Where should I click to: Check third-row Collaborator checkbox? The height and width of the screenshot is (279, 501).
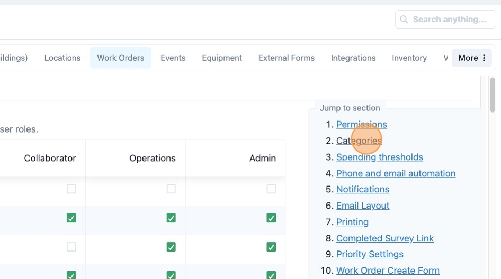point(71,247)
